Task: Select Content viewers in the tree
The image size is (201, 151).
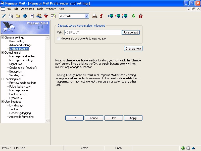Action: [x=19, y=94]
